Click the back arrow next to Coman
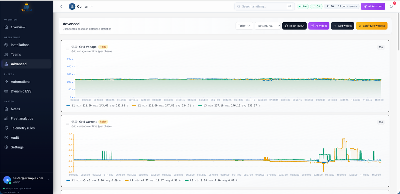Image resolution: width=400 pixels, height=194 pixels. click(61, 6)
